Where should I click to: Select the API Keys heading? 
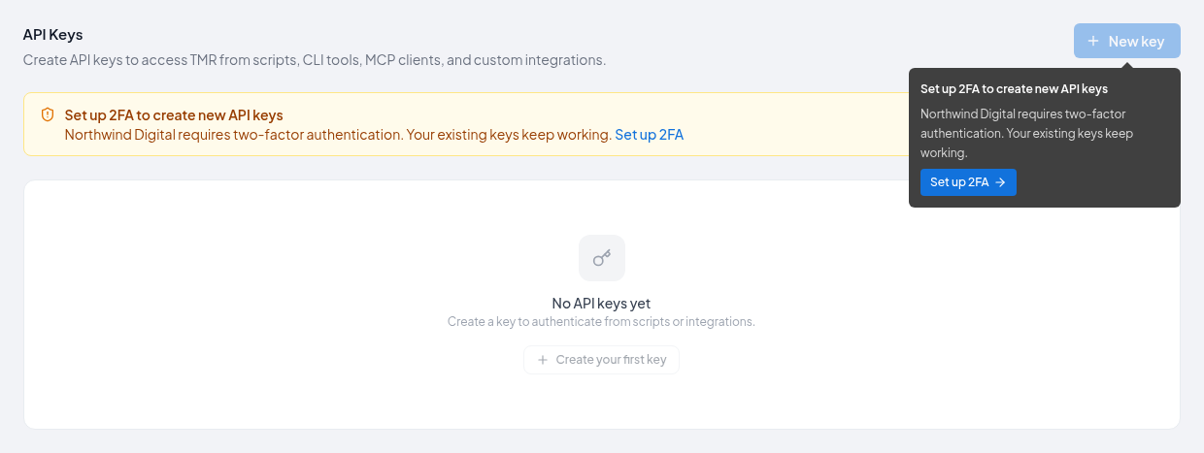(x=52, y=35)
